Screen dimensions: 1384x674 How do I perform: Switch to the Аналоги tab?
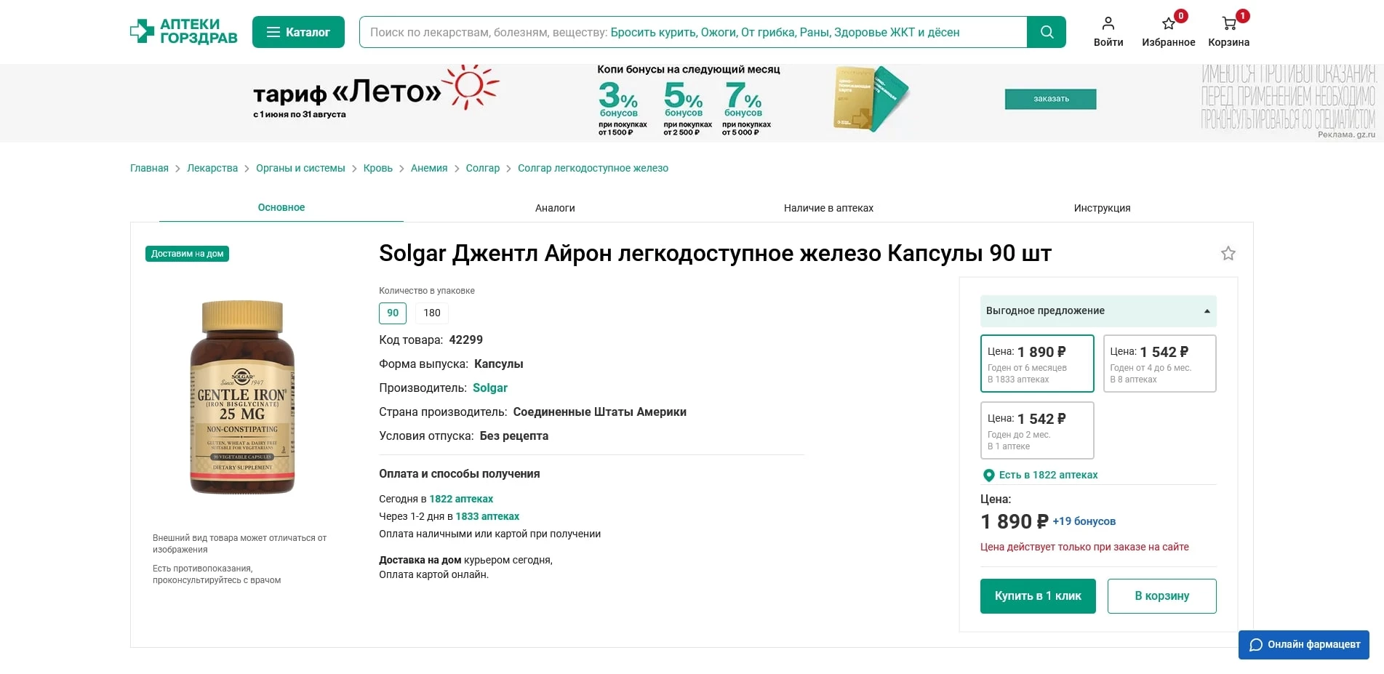[555, 208]
